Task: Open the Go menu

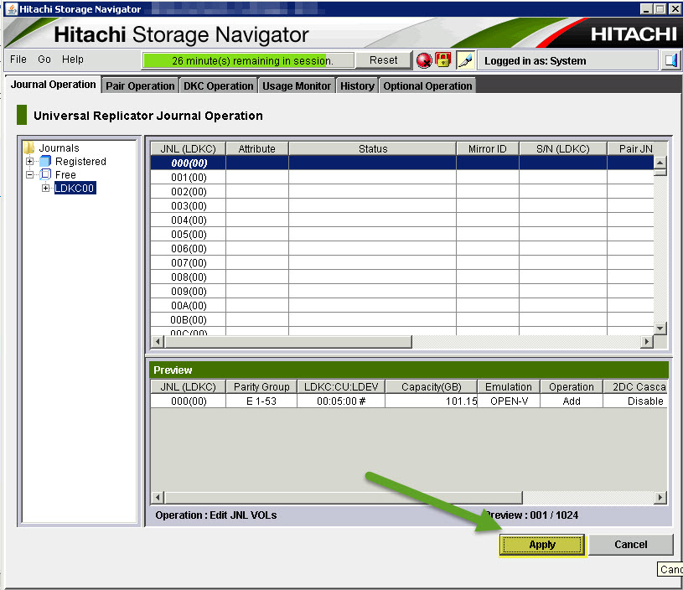Action: point(44,60)
